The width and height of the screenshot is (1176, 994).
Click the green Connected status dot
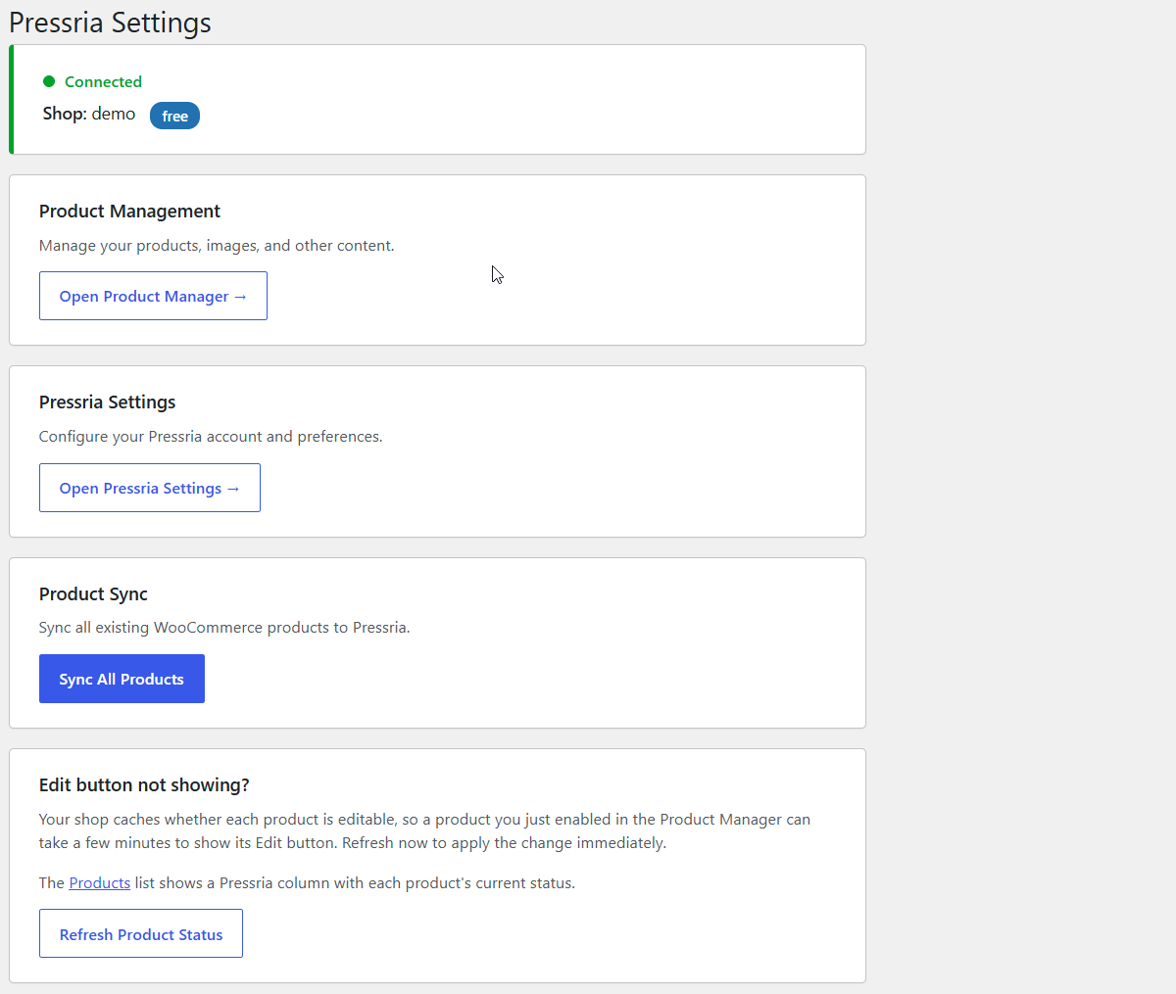[x=49, y=81]
